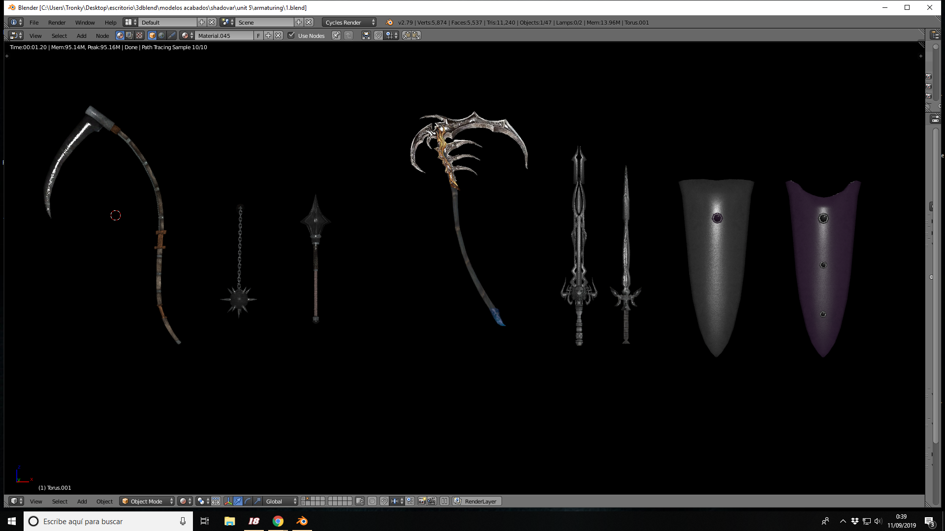
Task: Click the Material.045 name field
Action: coord(224,35)
